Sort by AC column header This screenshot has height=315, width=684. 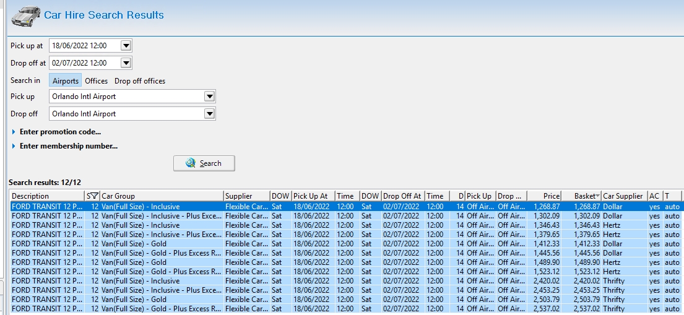coord(655,196)
